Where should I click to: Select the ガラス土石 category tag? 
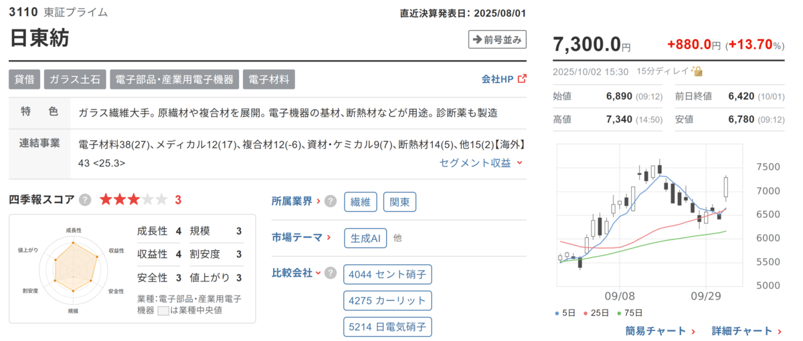(75, 80)
